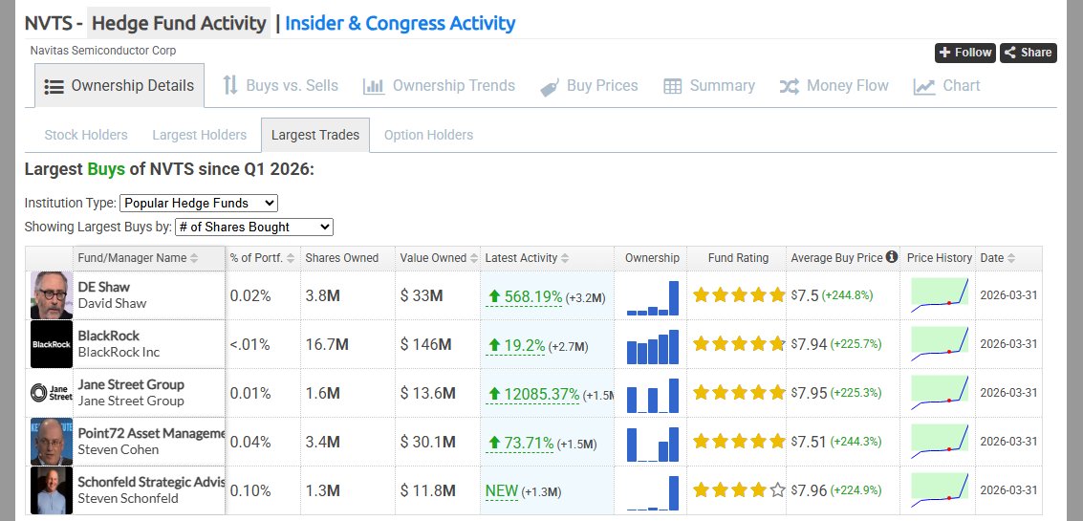Click DE Shaw's 568.19% activity link
Image resolution: width=1083 pixels, height=521 pixels.
(524, 297)
